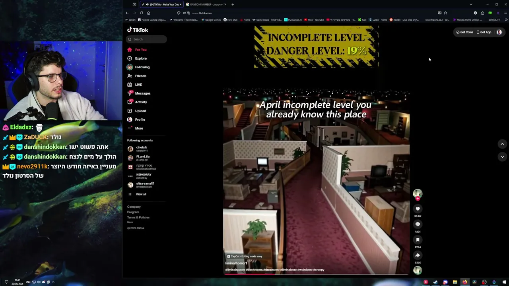The width and height of the screenshot is (509, 286).
Task: Open Reddit bookmark
Action: point(404,19)
